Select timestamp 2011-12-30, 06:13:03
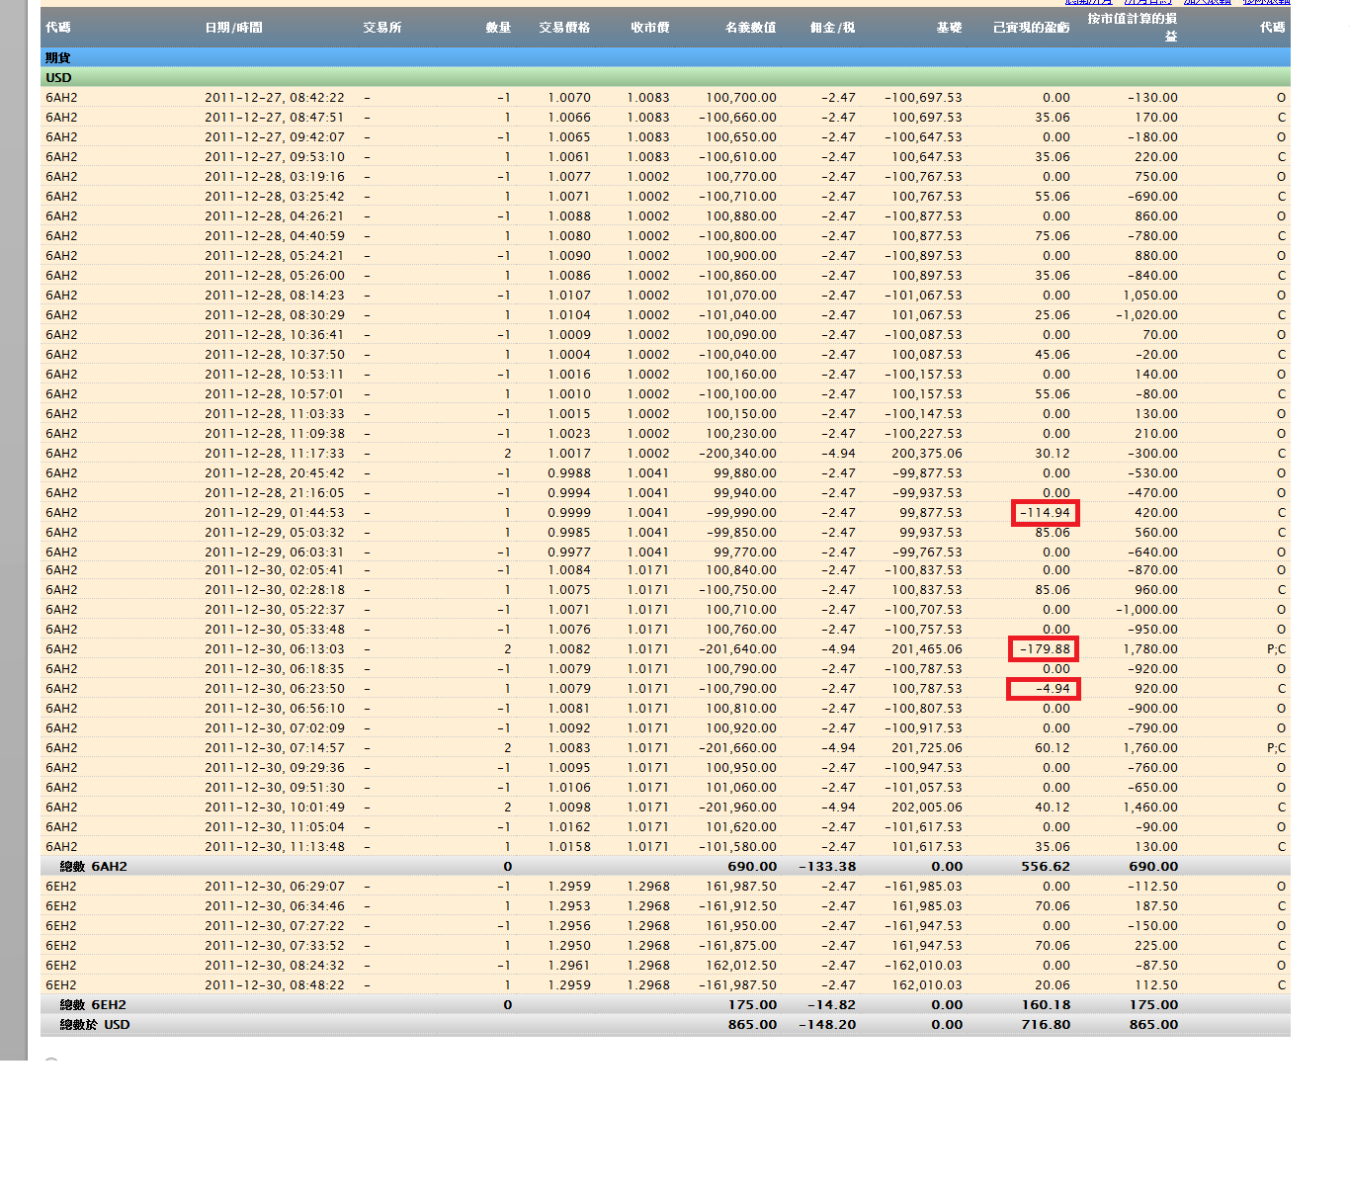Image resolution: width=1350 pixels, height=1192 pixels. click(275, 649)
